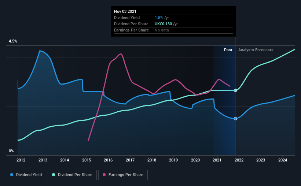Click the UK£0.130 Dividend Per Share value
The image size is (301, 186).
164,24
